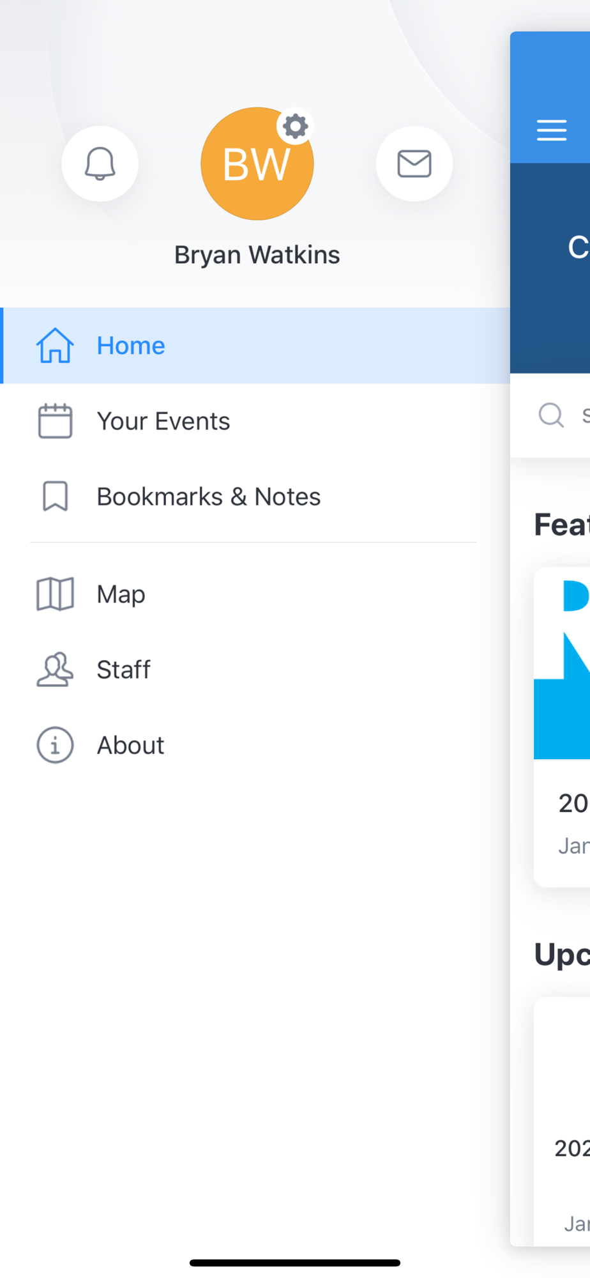Open Staff menu item
The height and width of the screenshot is (1278, 590).
tap(255, 670)
